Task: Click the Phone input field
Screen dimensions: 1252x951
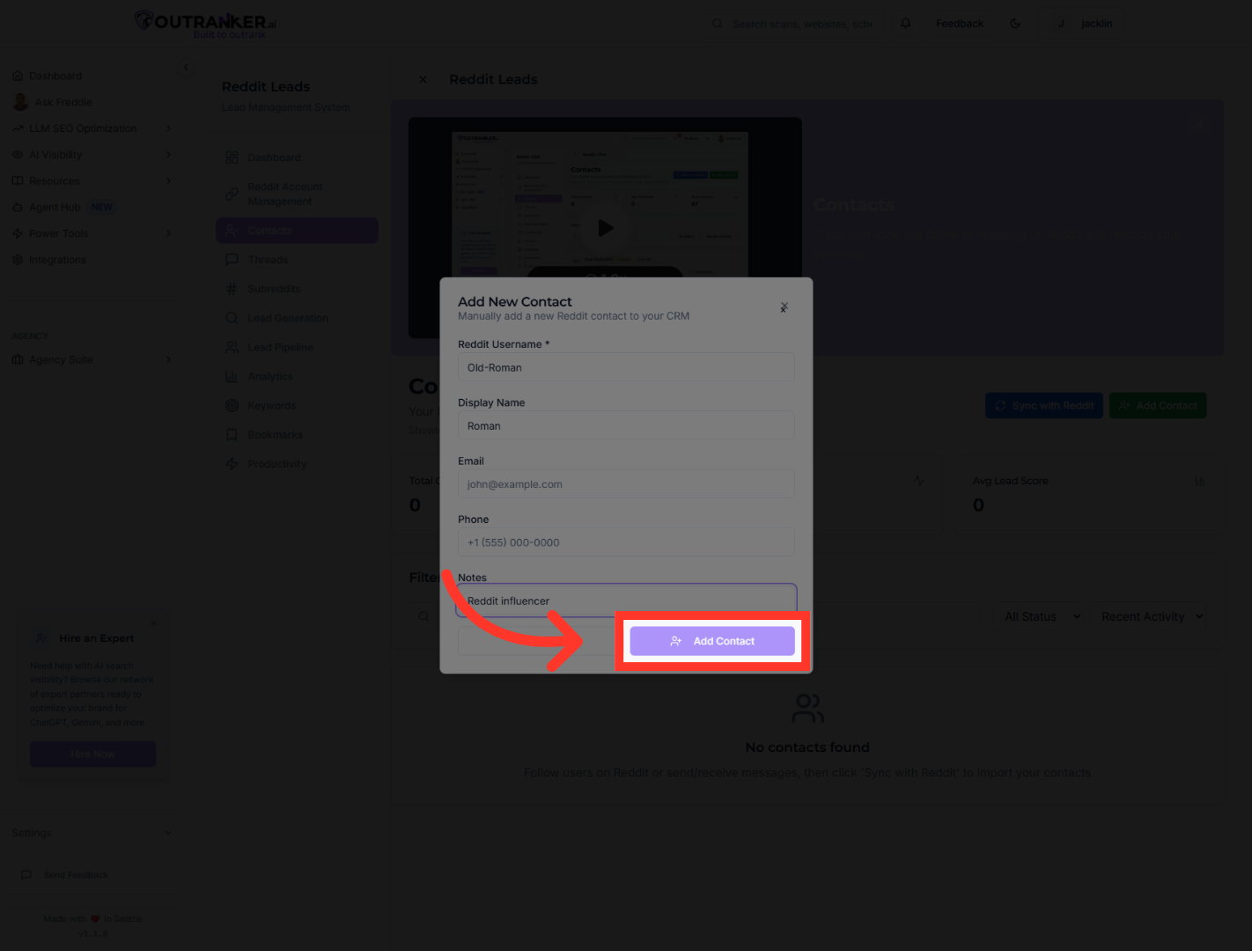Action: [626, 542]
